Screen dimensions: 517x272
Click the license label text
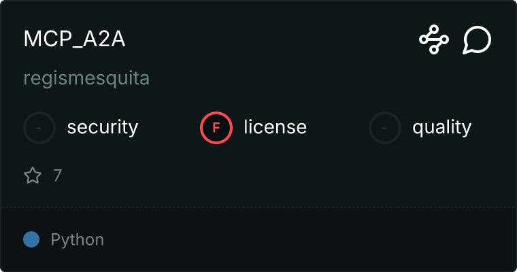[x=275, y=127]
